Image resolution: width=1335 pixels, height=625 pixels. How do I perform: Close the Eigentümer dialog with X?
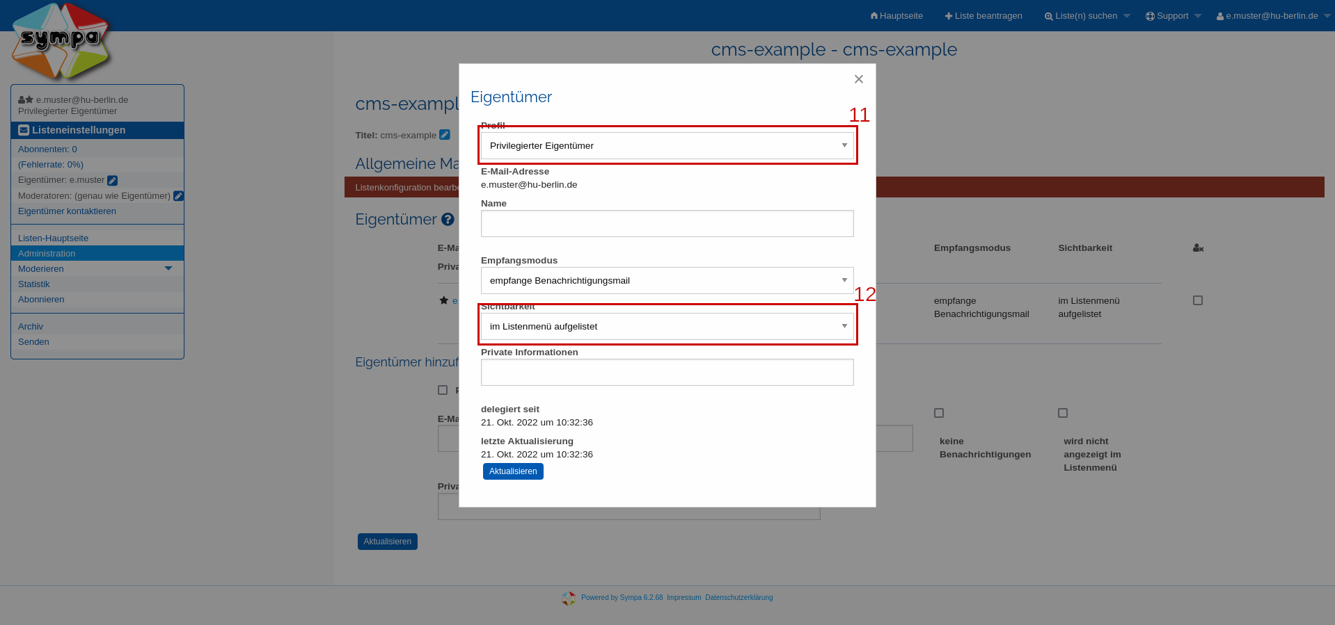858,79
